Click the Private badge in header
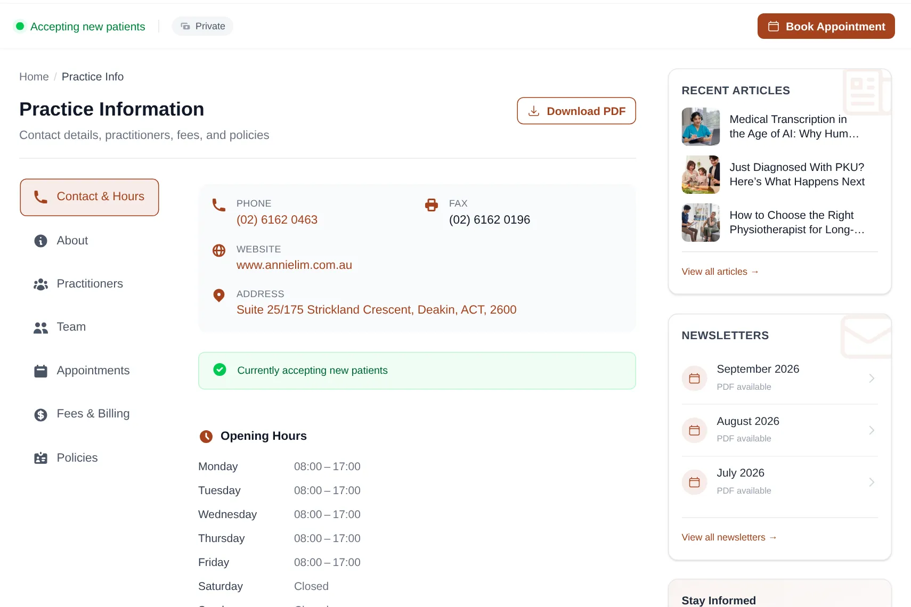Screen dimensions: 911x607 (202, 26)
